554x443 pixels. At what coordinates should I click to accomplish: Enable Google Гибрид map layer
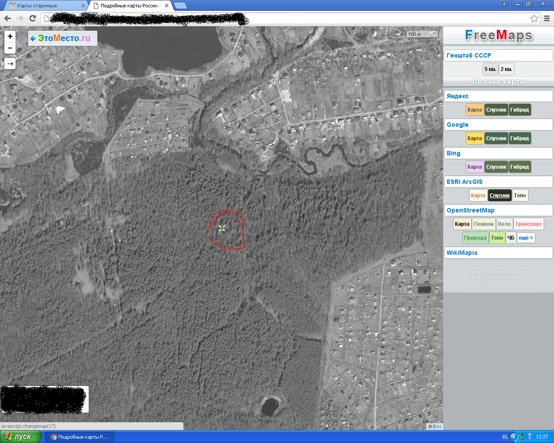519,138
